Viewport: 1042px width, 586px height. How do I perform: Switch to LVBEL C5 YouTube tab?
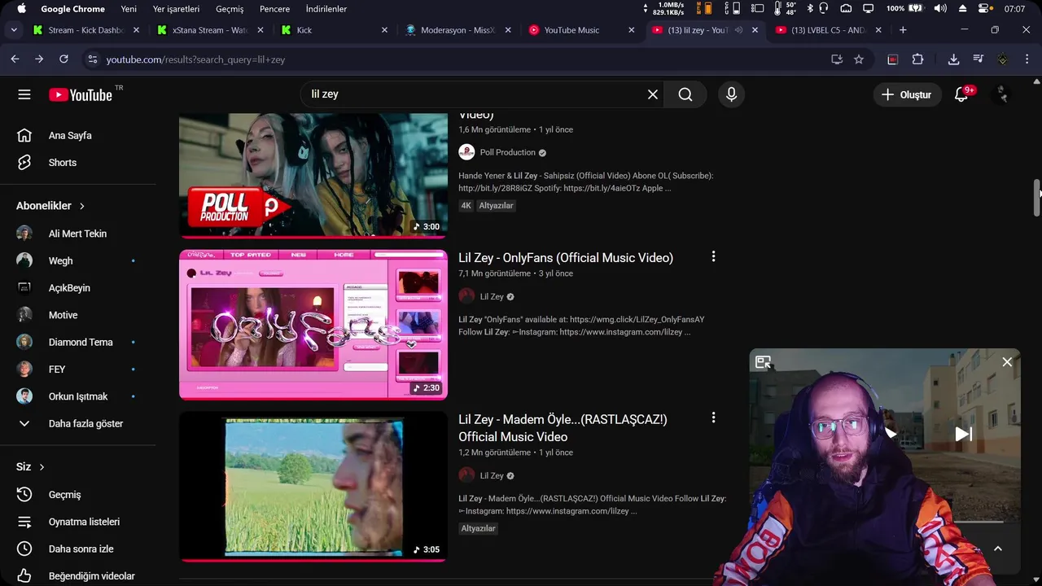(829, 30)
